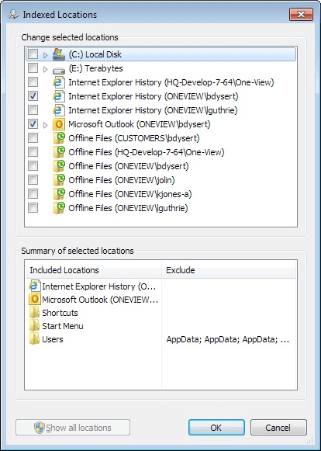Select "Offline Files (CUSTOMERS\bdysert)" text

coord(134,138)
